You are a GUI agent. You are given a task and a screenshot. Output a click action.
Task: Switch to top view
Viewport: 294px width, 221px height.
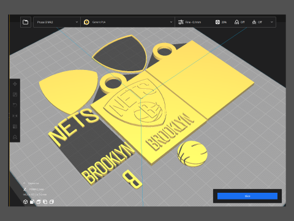click(x=39, y=202)
